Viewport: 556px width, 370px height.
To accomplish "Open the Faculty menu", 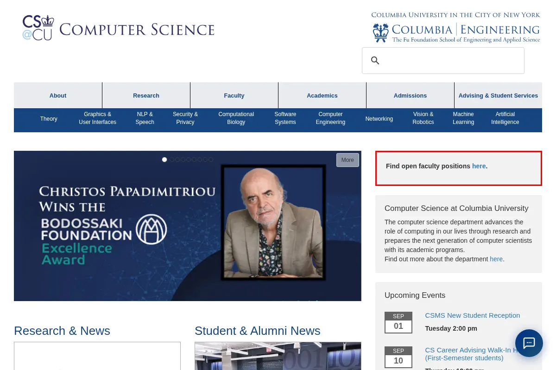I will (234, 95).
